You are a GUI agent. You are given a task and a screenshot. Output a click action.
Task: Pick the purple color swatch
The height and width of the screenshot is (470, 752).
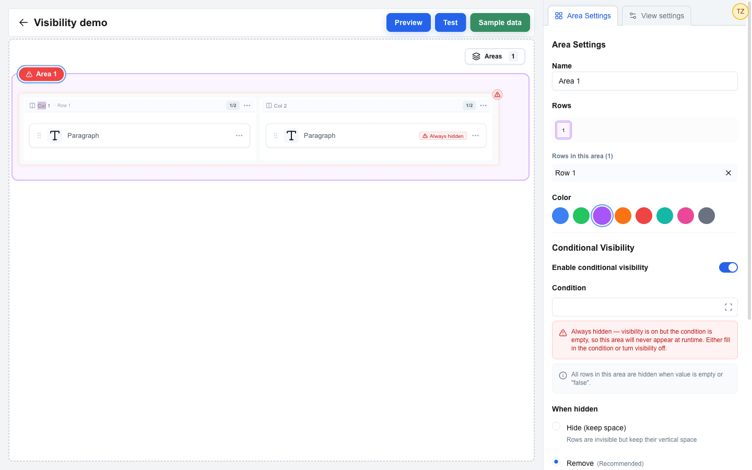(x=602, y=216)
